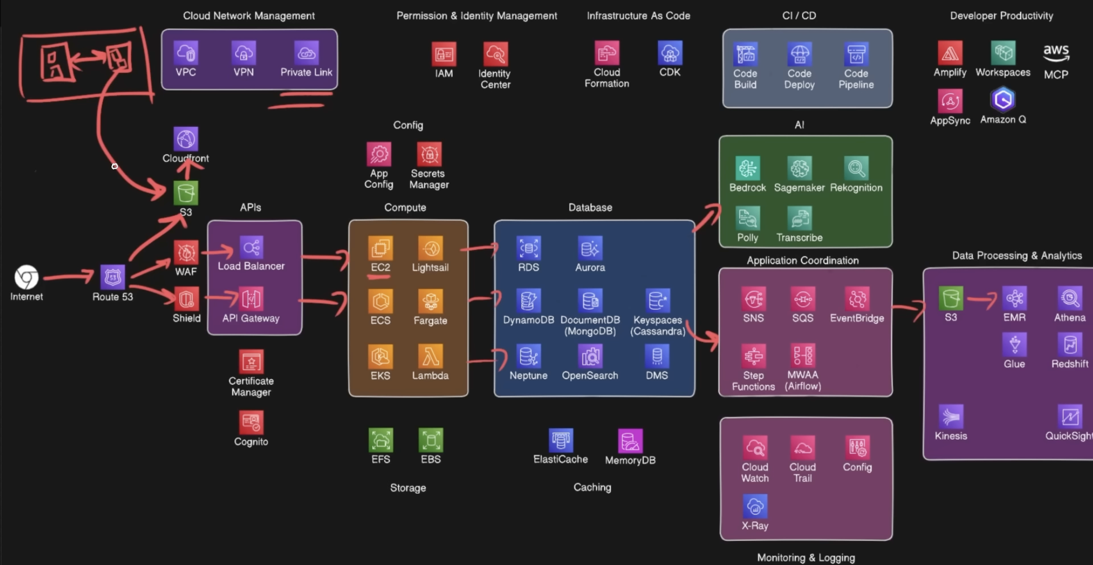
Task: Select the hand-drawn red sketch box
Action: (x=85, y=64)
